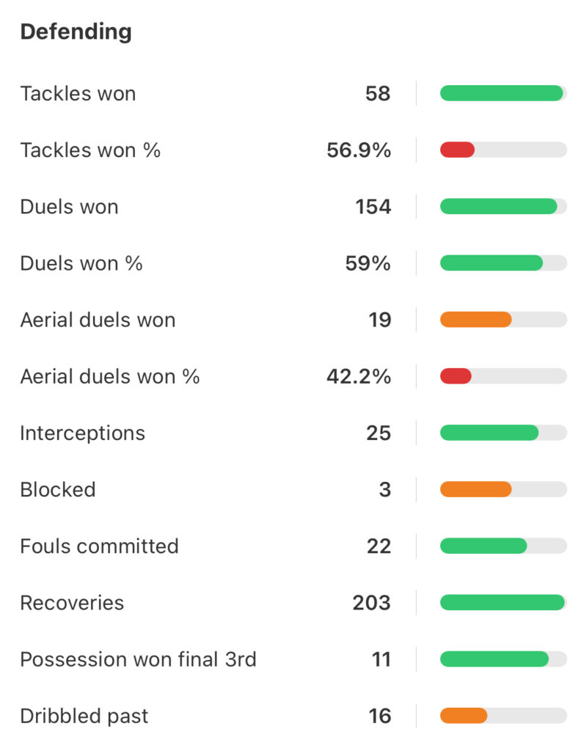Click the 154 duels won value
581x751 pixels.
tap(373, 207)
